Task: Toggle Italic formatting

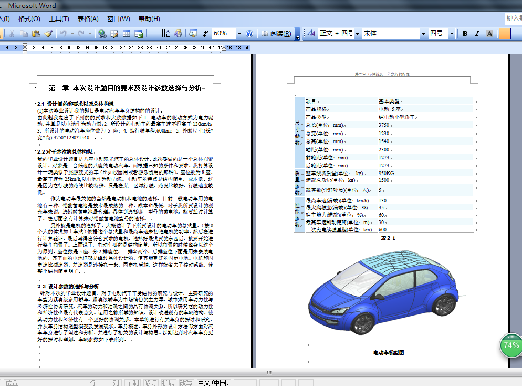Action: tap(477, 33)
